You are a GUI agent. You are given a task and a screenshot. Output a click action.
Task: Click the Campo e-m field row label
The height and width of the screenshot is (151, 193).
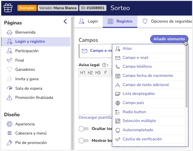(101, 51)
